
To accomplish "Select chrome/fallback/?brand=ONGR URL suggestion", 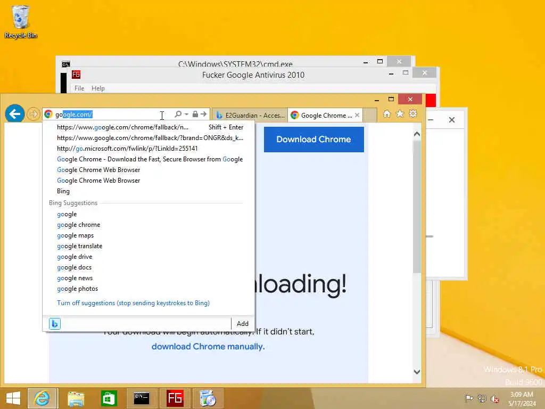I will (150, 138).
